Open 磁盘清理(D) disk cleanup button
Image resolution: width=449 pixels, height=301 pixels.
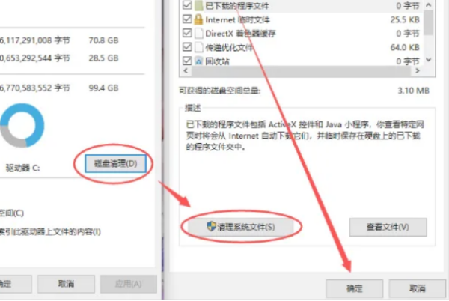tap(115, 163)
